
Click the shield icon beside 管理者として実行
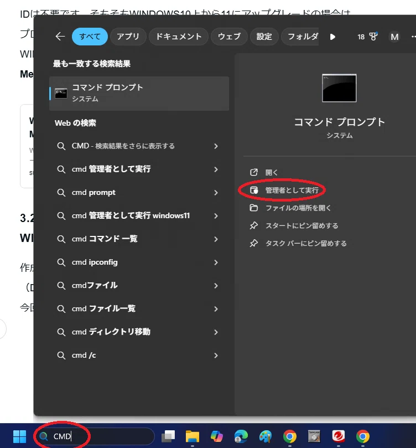coord(254,190)
